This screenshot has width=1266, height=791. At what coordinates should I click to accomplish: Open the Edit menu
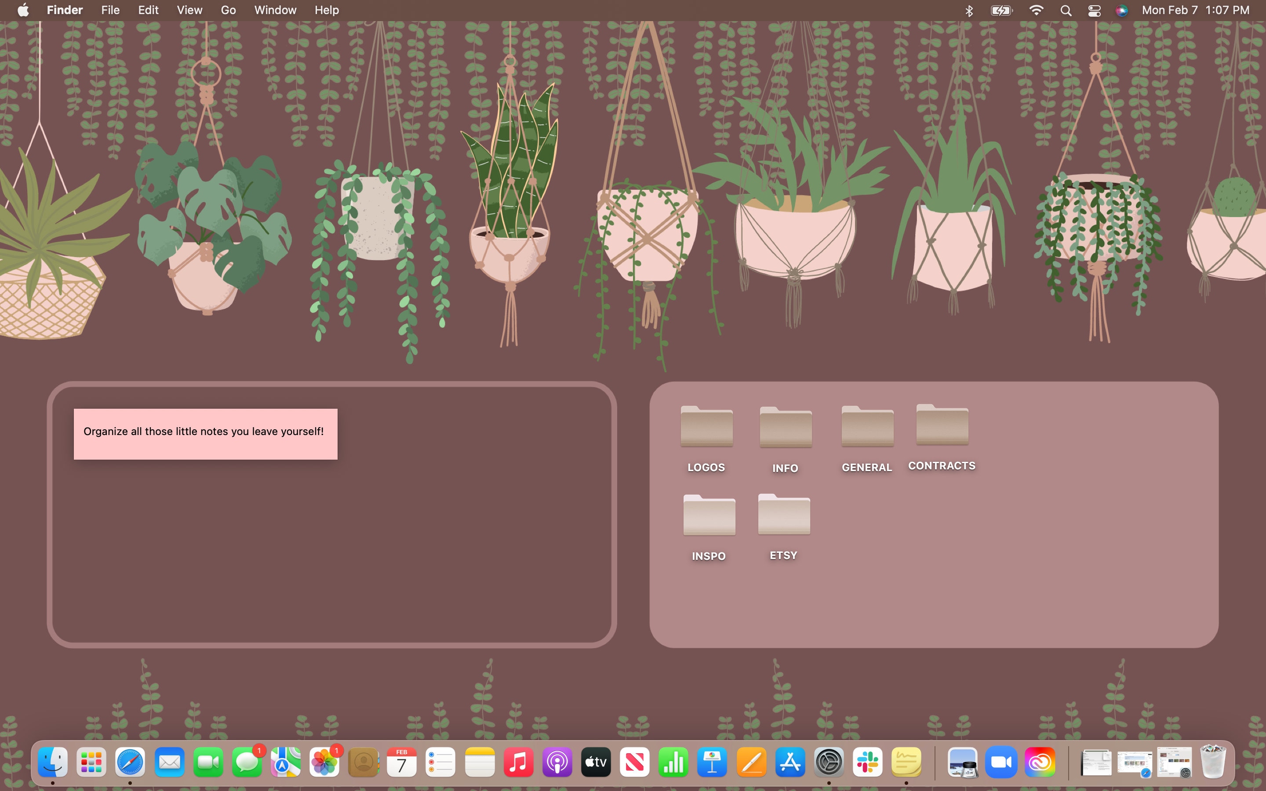[x=148, y=10]
